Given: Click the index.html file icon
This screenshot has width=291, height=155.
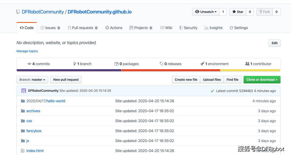Looking at the screenshot, I should click(x=23, y=151).
